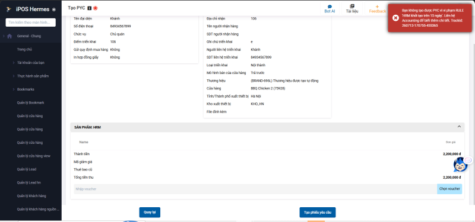Expand the Thực hành sản phẩm menu

tap(33, 76)
